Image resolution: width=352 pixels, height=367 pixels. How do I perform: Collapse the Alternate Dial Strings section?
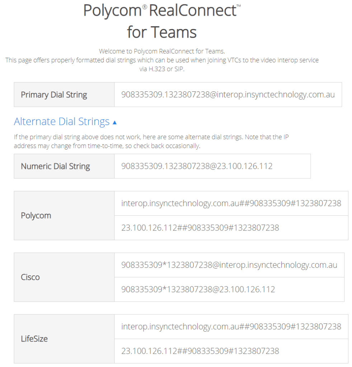(62, 122)
